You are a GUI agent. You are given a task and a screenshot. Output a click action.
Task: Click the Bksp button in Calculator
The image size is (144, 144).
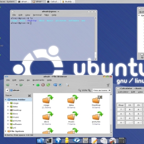coord(121,105)
